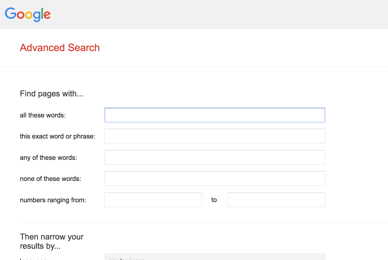Click 'Then narrow your results by...' heading
This screenshot has width=388, height=260.
pyautogui.click(x=52, y=242)
